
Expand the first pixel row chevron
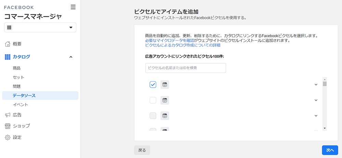316,85
